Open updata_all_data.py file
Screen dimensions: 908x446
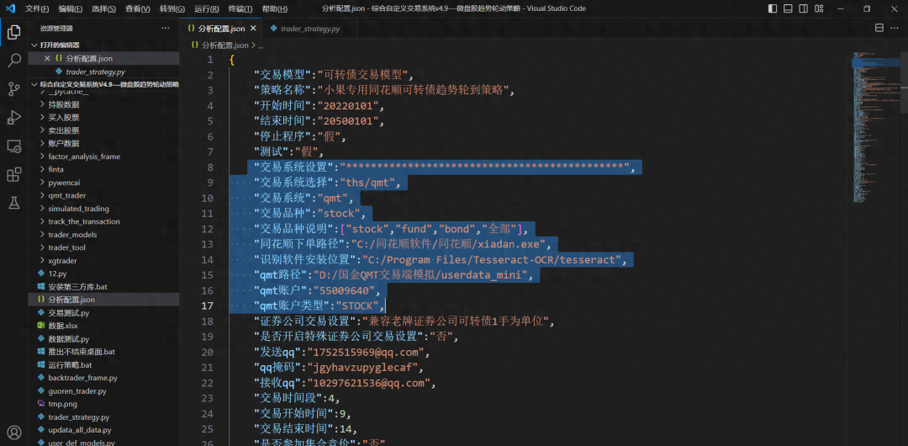[104, 430]
